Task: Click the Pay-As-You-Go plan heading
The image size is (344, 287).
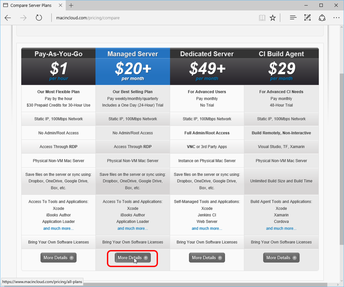Action: point(58,54)
